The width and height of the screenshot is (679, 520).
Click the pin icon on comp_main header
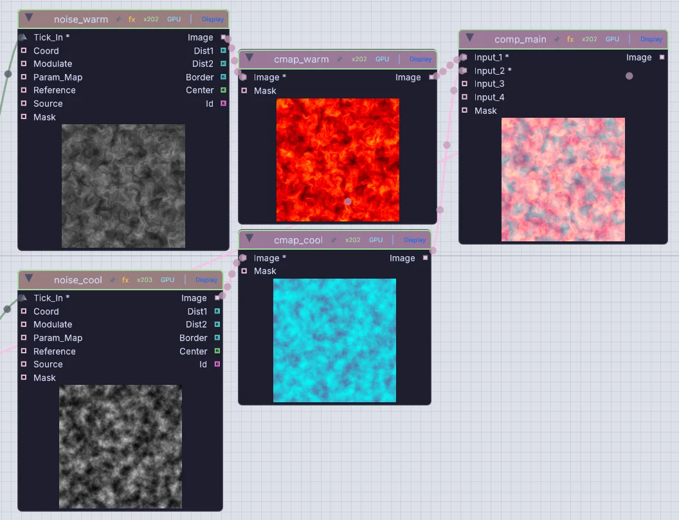[557, 39]
